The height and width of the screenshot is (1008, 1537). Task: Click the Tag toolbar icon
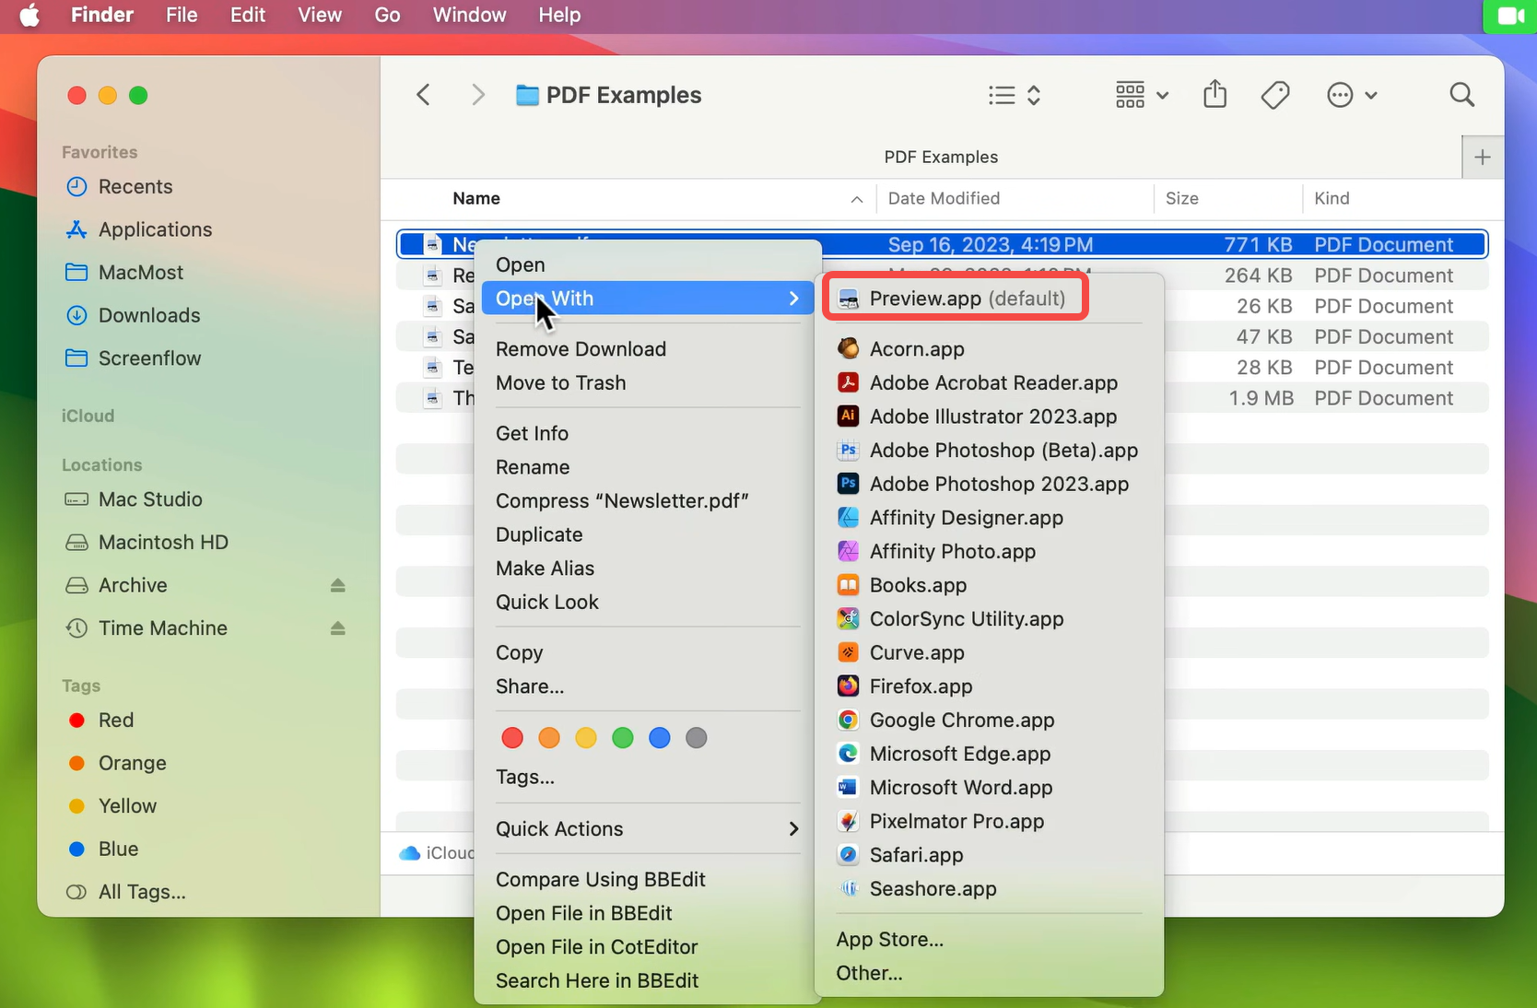coord(1275,95)
